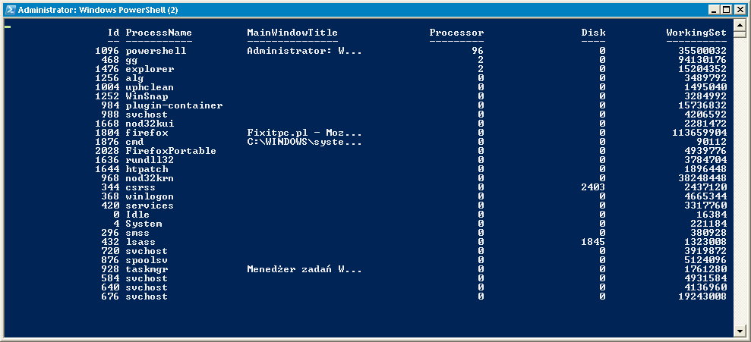Click the scrollbar down arrow
The height and width of the screenshot is (342, 751).
[x=740, y=331]
